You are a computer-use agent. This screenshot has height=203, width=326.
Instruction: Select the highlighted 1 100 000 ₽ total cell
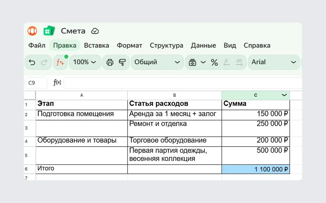[256, 169]
